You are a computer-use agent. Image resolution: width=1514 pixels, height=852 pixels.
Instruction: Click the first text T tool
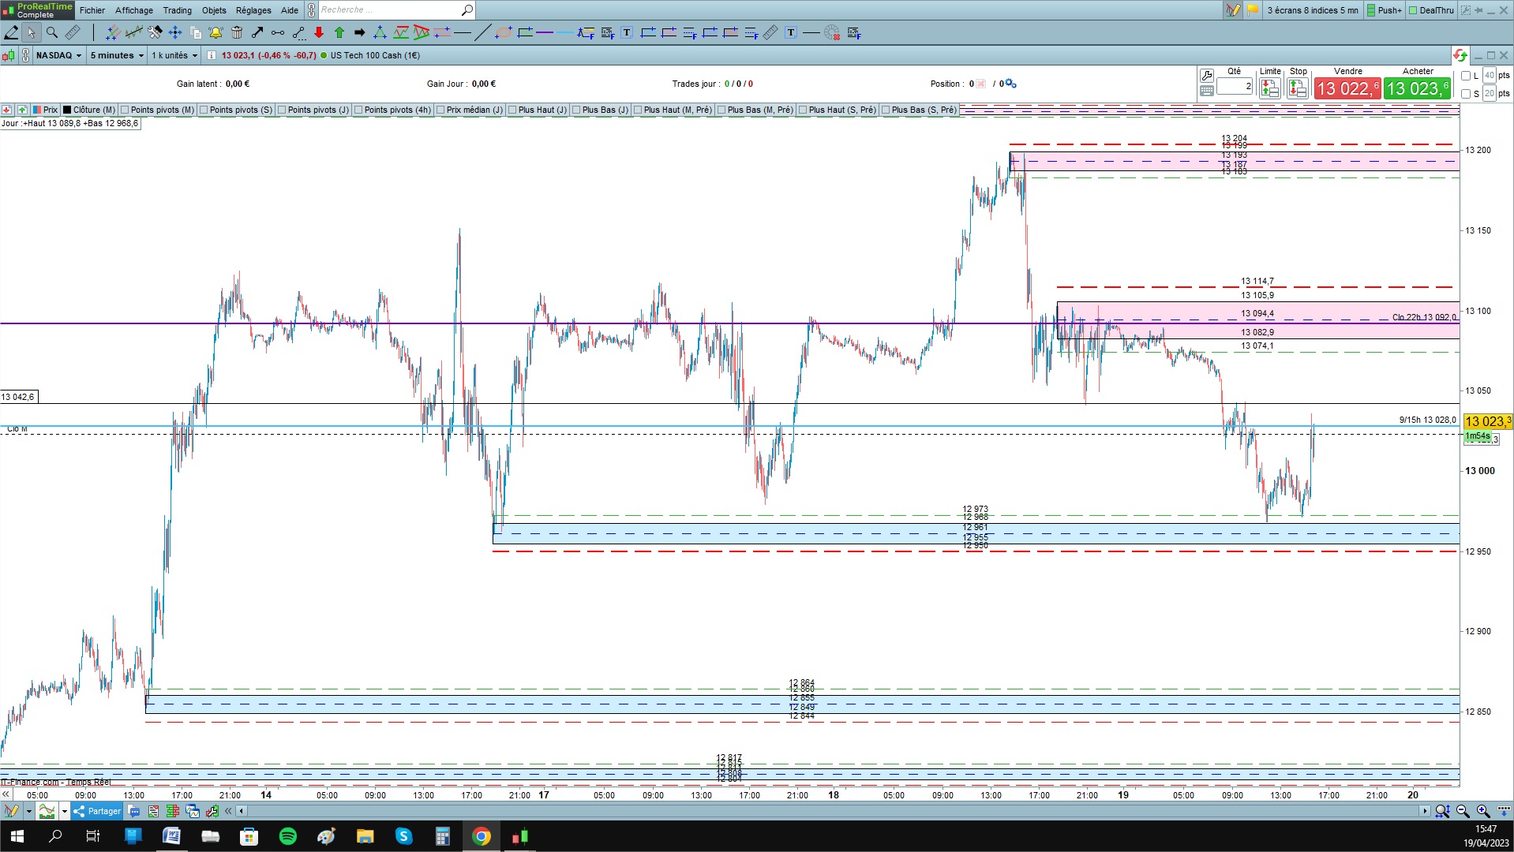[627, 32]
